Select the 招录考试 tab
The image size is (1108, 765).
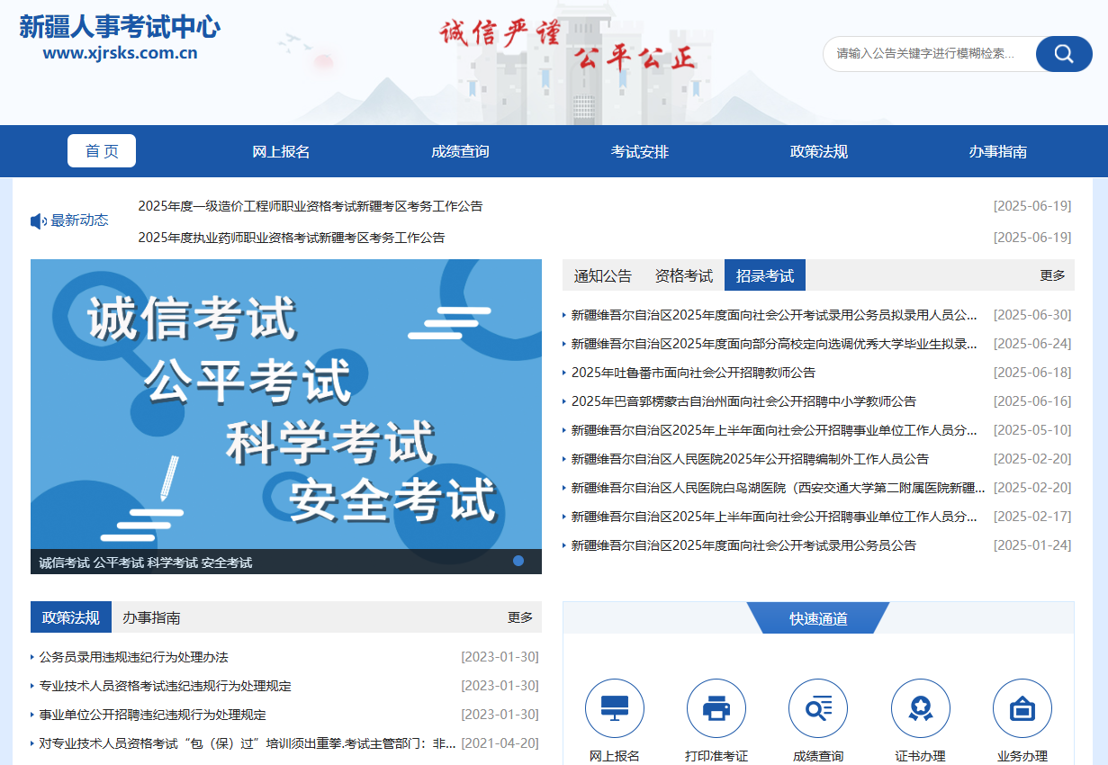point(765,275)
